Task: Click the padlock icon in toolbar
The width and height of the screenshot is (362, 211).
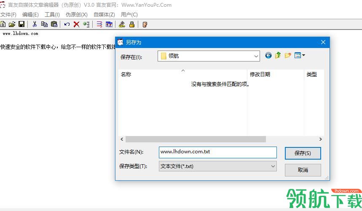Action: [x=132, y=24]
